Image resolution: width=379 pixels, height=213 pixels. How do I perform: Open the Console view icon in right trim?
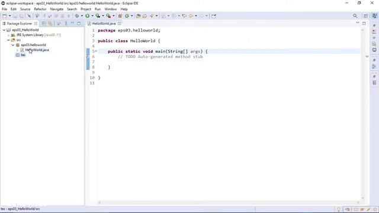tap(374, 50)
